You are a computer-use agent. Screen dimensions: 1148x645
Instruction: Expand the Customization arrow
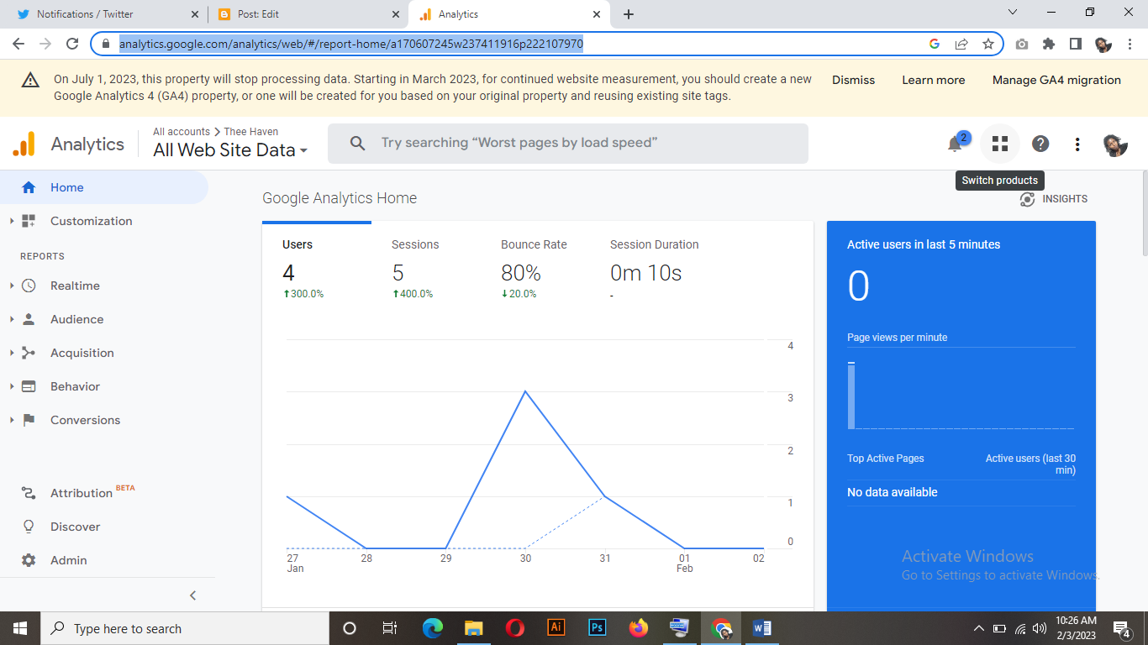pyautogui.click(x=11, y=221)
